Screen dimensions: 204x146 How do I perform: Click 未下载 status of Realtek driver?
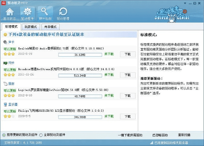point(109,54)
